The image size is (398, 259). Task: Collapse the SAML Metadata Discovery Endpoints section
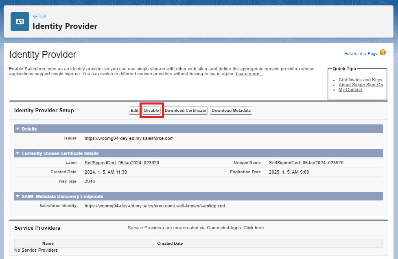tap(17, 196)
